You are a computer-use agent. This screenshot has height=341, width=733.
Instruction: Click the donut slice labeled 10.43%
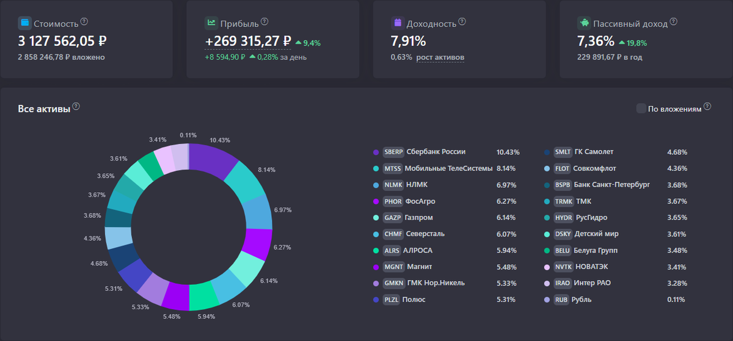point(212,157)
